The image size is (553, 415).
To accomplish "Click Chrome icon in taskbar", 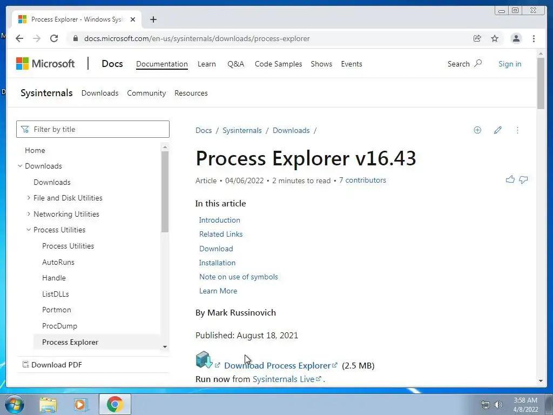I will click(x=115, y=404).
